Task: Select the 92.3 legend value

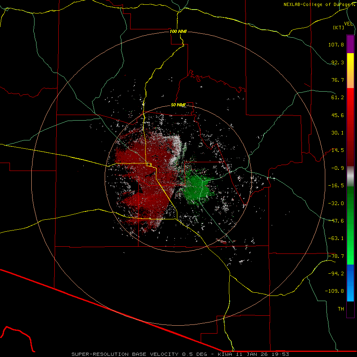Action: pyautogui.click(x=338, y=62)
